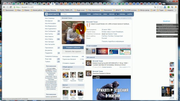
Task: Bookmark this page with the star icon
Action: coord(158,7)
